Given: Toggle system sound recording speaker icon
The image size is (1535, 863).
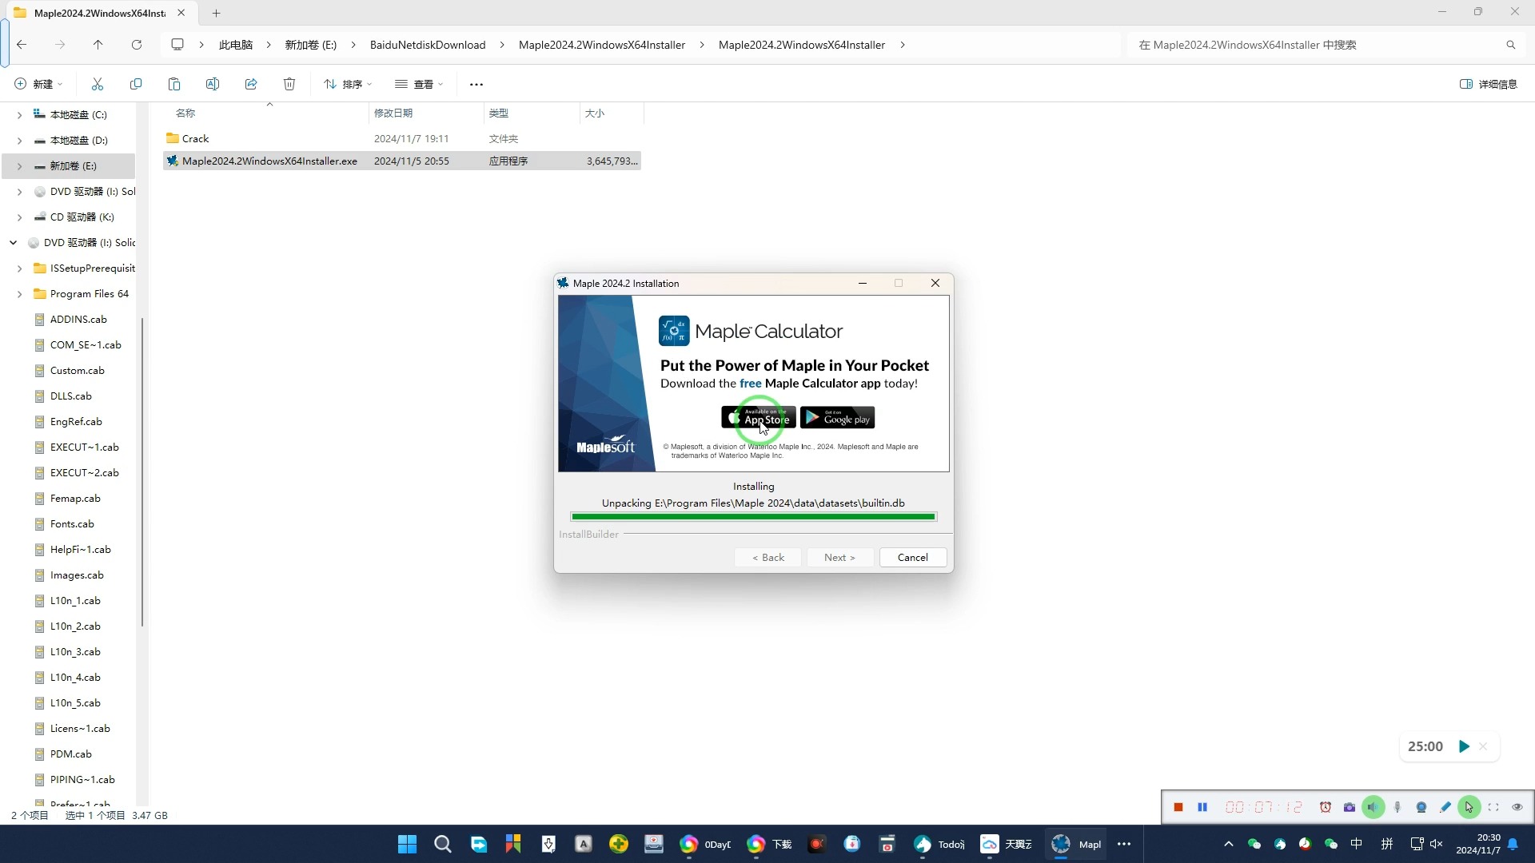Looking at the screenshot, I should 1373,807.
